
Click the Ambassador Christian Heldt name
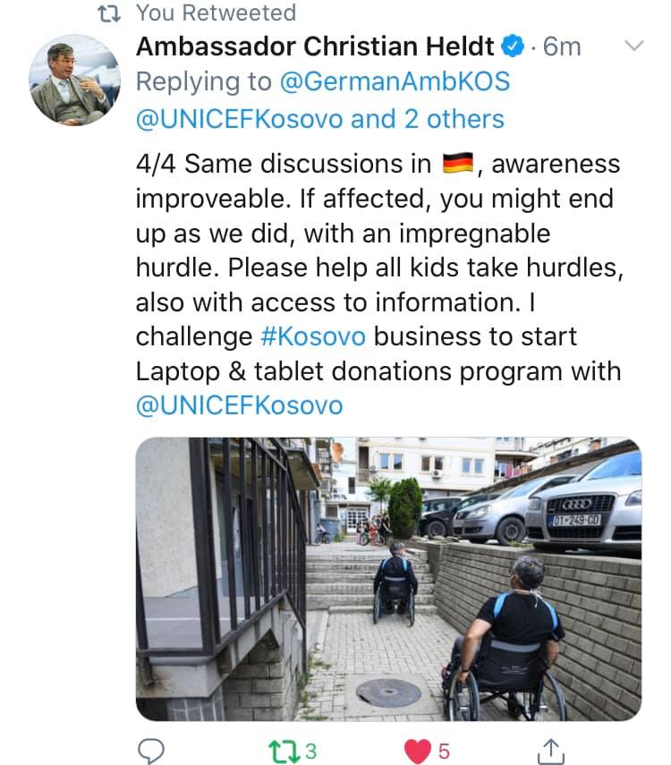[315, 47]
